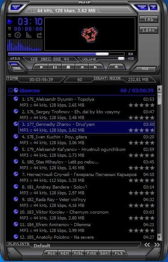This screenshot has width=168, height=262.
Task: Click the visualization display window
Action: [90, 34]
